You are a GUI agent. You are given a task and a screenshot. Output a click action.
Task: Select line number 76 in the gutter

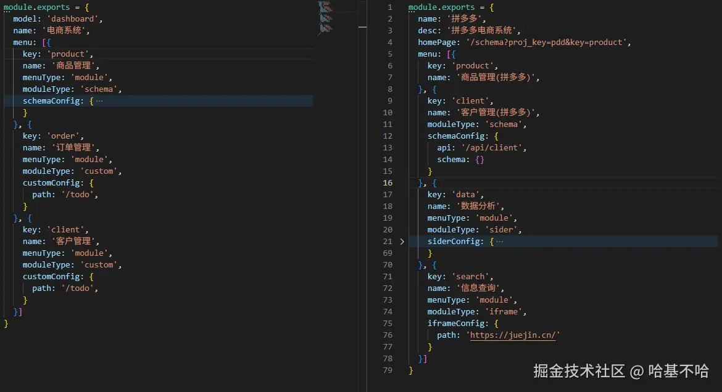(388, 335)
